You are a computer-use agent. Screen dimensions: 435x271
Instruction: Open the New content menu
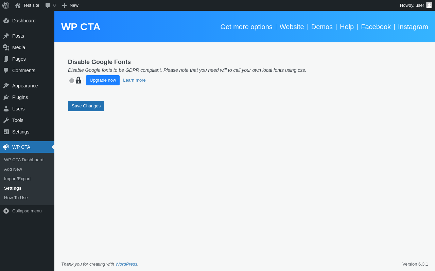coord(70,5)
